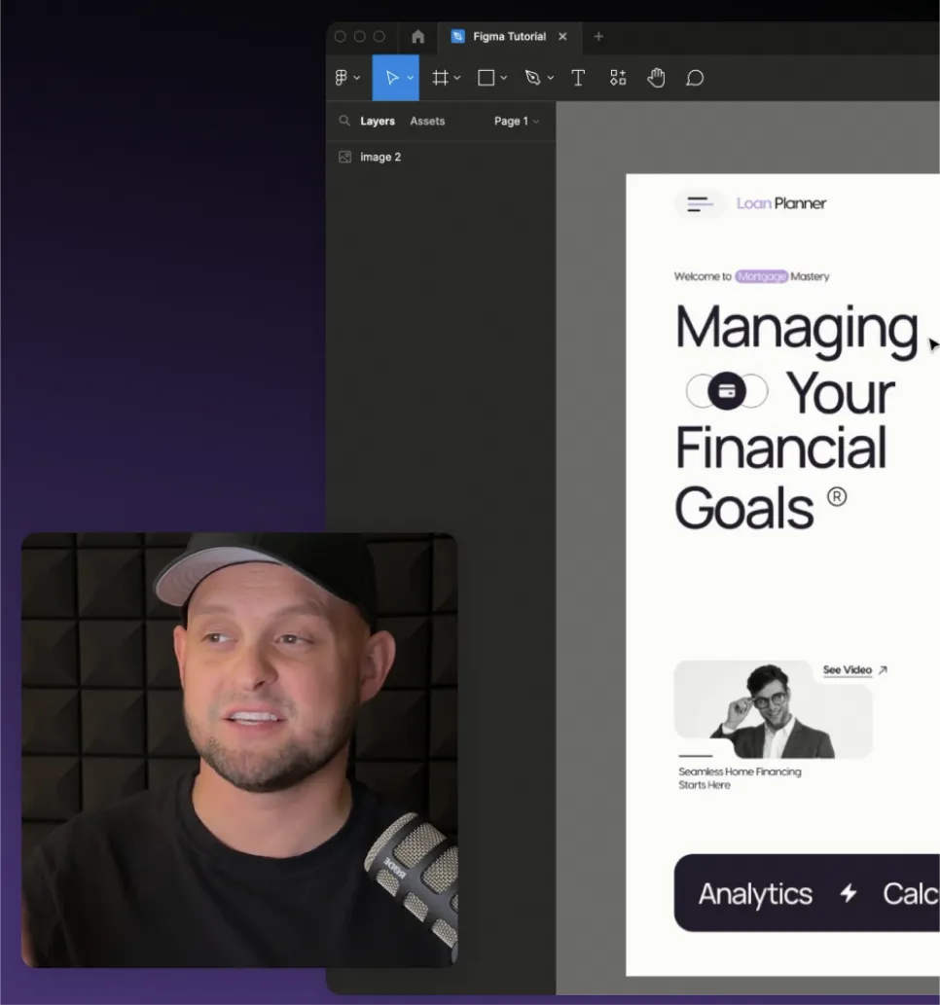This screenshot has height=1005, width=940.
Task: Click the layer search icon
Action: tap(344, 121)
